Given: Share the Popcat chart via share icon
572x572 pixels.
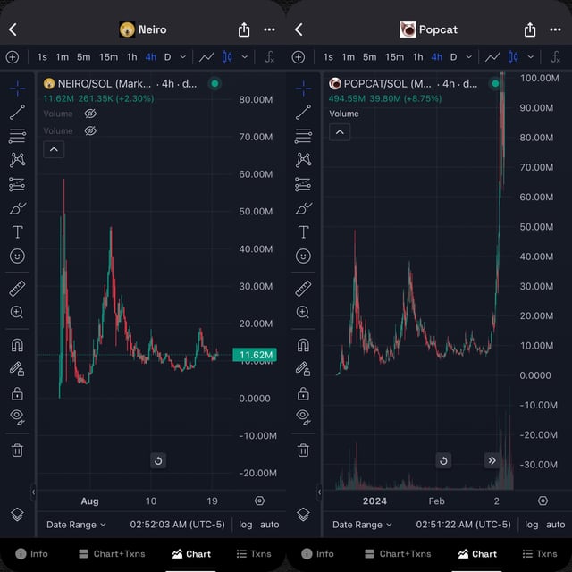Looking at the screenshot, I should 530,29.
